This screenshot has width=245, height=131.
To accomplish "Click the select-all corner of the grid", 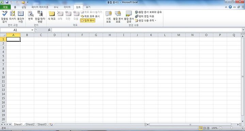I will point(3,35).
